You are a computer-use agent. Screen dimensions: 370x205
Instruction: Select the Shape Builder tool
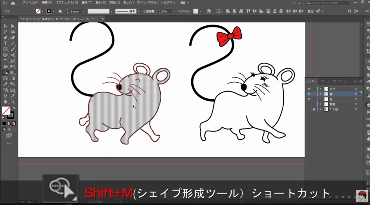(5, 73)
